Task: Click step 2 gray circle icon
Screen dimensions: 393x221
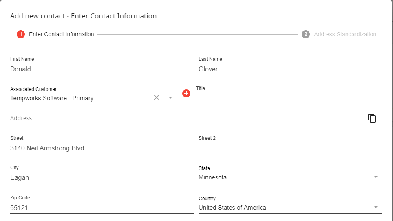Action: [306, 34]
